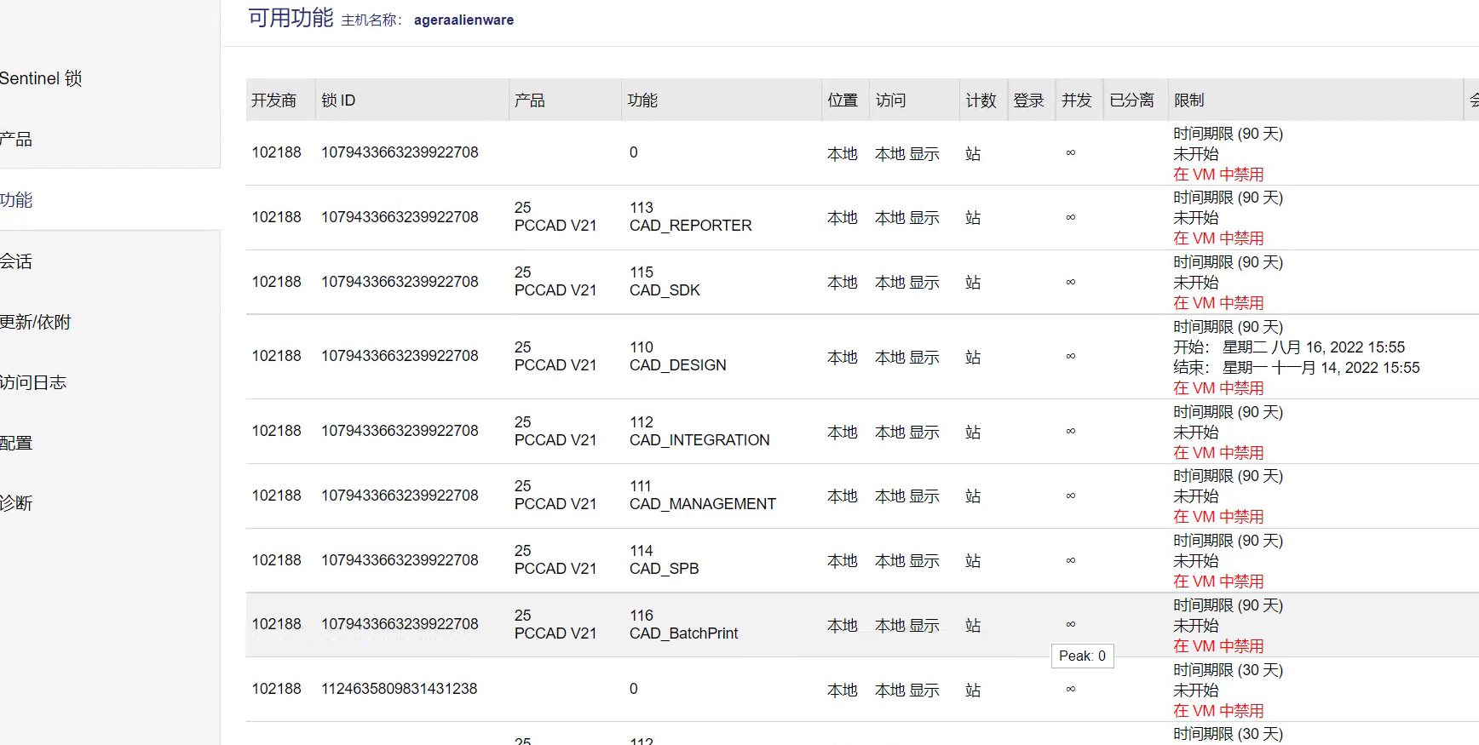
Task: Open 更新/依附 sidebar section
Action: 36,323
